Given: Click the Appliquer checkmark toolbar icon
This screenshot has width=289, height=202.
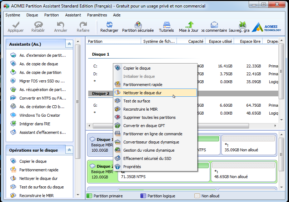Looking at the screenshot, I should 16,25.
